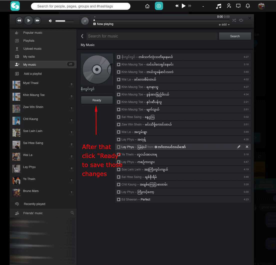Play the Lay Phyu 4:35 track
Viewport: 276px width, 265px height.
pyautogui.click(x=119, y=139)
